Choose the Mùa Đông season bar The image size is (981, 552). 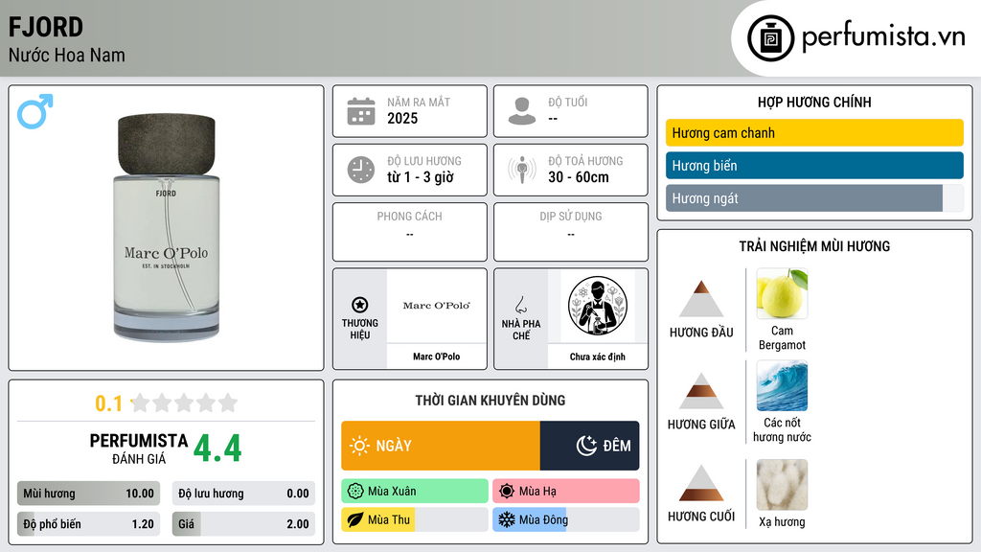566,519
